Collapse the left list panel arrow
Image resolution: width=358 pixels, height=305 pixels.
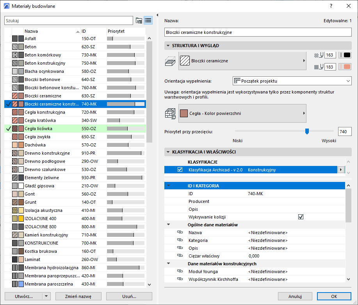pos(157,15)
